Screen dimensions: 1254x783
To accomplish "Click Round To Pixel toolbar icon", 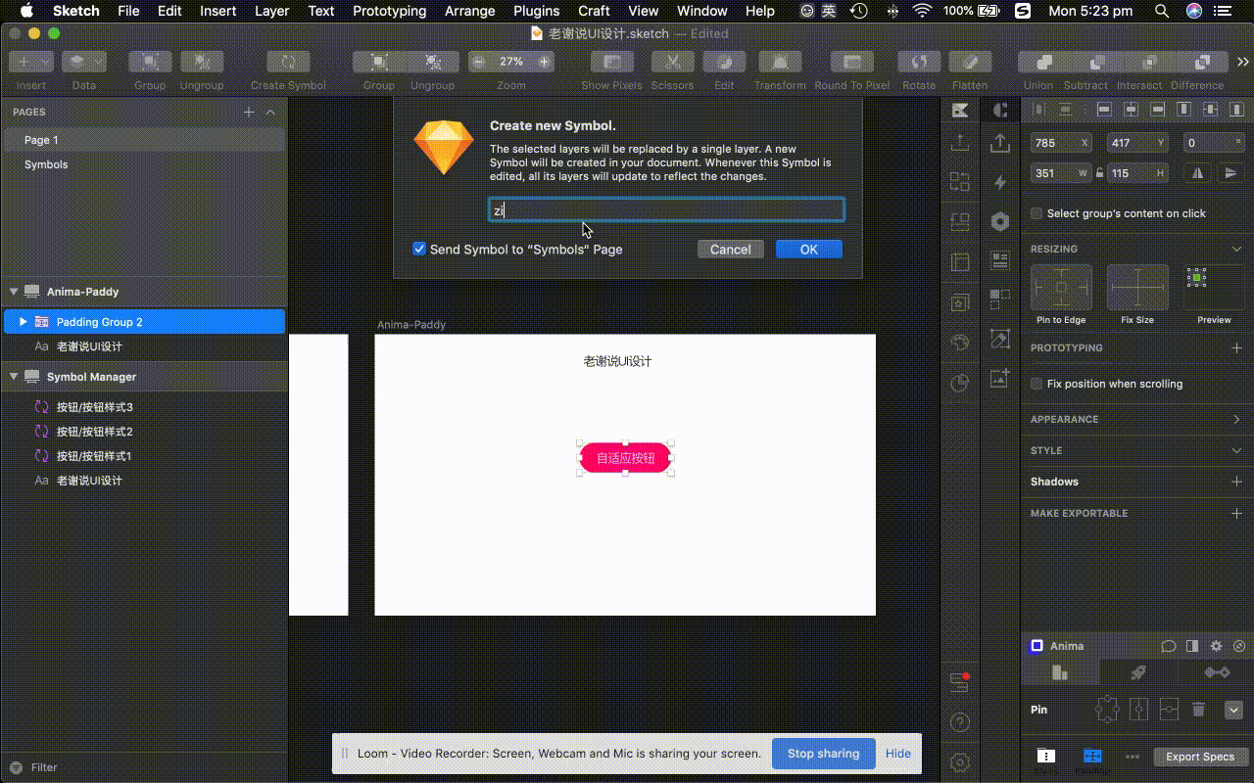I will (x=852, y=62).
